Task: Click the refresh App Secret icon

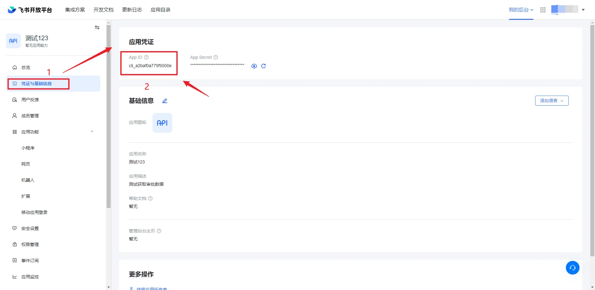Action: 263,66
